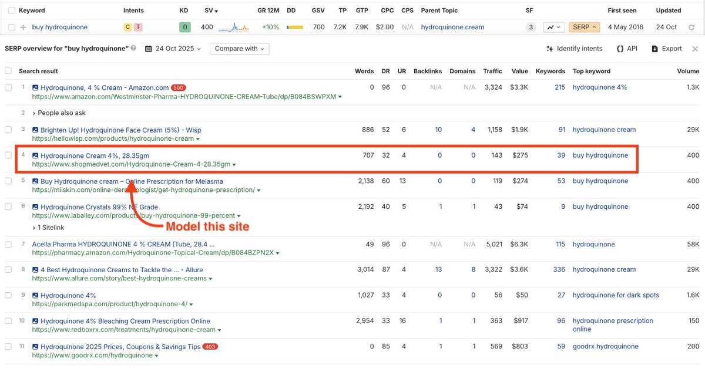
Task: Toggle the checkbox beside Search result header
Action: point(8,71)
